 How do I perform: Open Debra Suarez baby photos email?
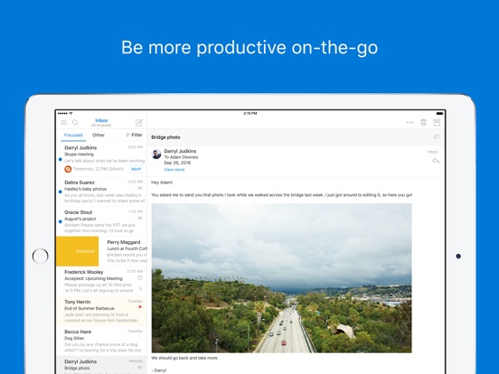click(101, 192)
